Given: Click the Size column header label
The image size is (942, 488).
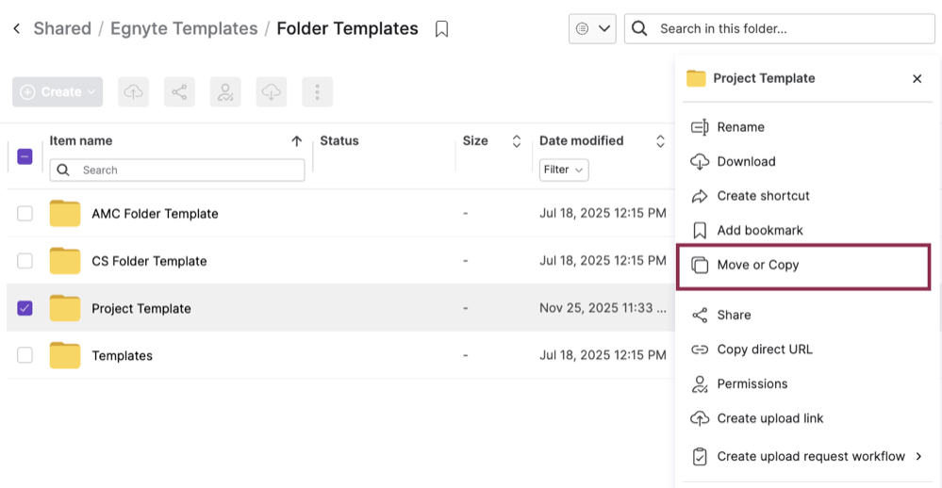Looking at the screenshot, I should [x=475, y=140].
